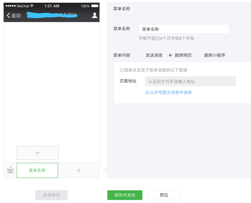Viewport: 251px width, 203px height.
Task: Click the 页面地址 address input field
Action: 190,81
